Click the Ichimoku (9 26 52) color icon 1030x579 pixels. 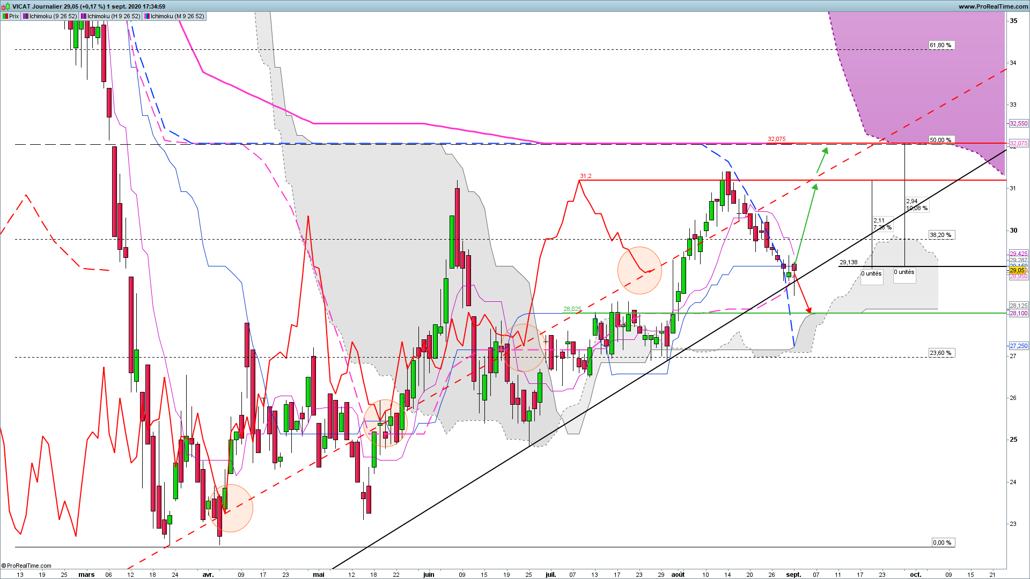(26, 16)
